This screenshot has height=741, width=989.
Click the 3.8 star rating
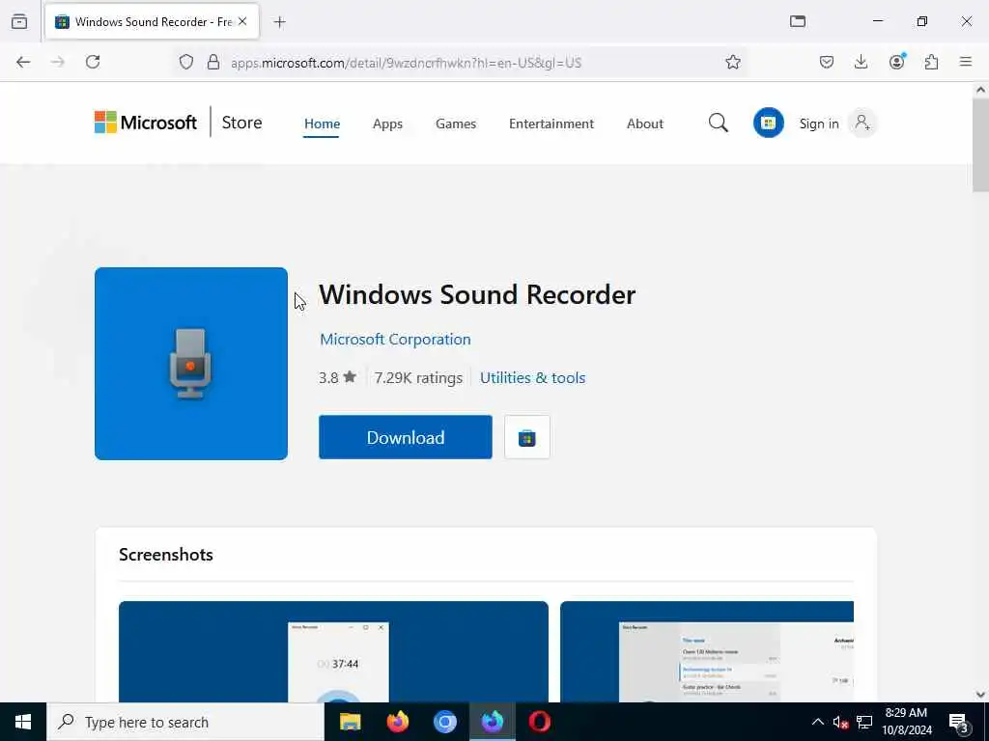click(x=337, y=377)
